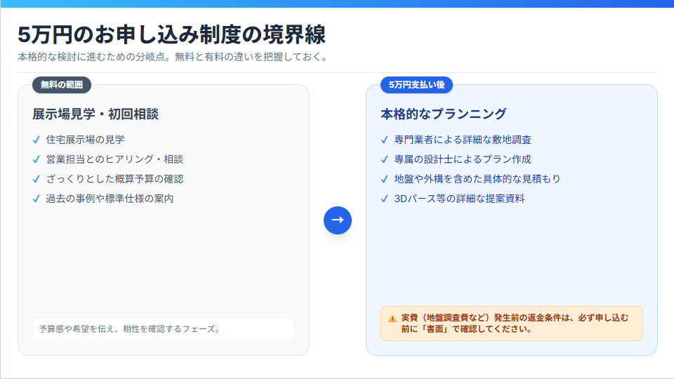Click text 地盤や外構を含めた具体的な見積もり
This screenshot has width=674, height=379.
(x=477, y=179)
